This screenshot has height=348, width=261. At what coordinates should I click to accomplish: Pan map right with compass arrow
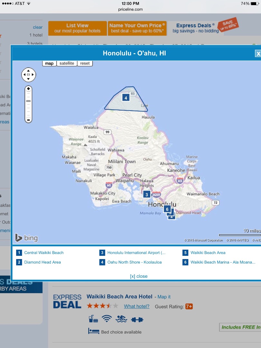33,75
